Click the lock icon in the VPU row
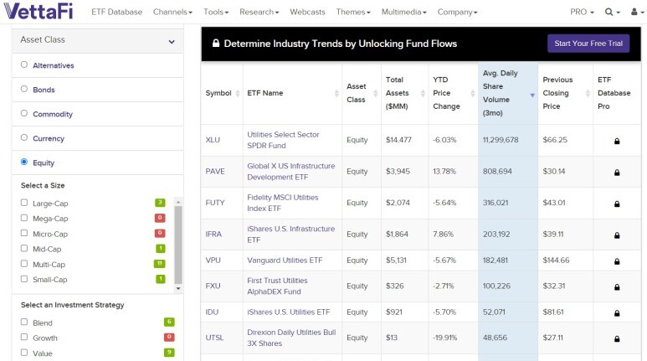 (x=617, y=261)
